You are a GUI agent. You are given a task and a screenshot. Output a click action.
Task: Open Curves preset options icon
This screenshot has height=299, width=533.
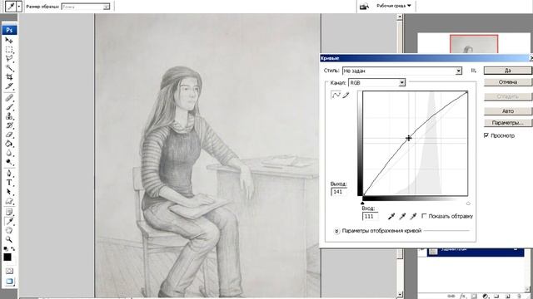[x=473, y=71]
